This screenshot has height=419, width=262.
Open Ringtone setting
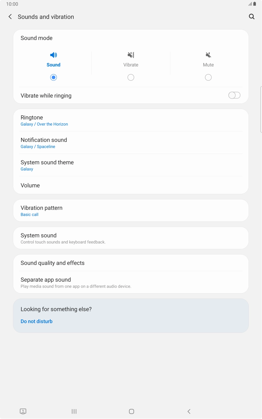pos(131,120)
